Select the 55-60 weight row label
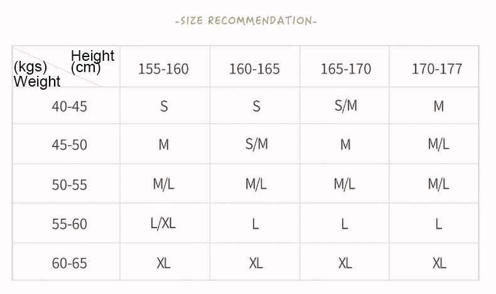 69,224
